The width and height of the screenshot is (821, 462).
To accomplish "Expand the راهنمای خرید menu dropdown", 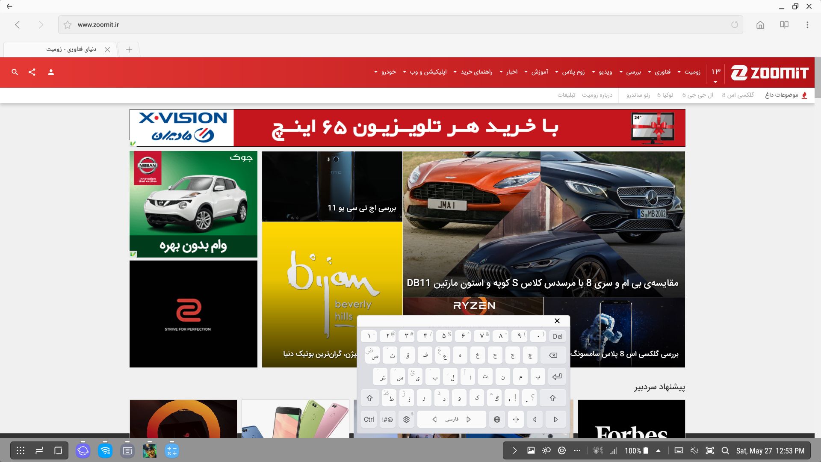I will point(473,72).
